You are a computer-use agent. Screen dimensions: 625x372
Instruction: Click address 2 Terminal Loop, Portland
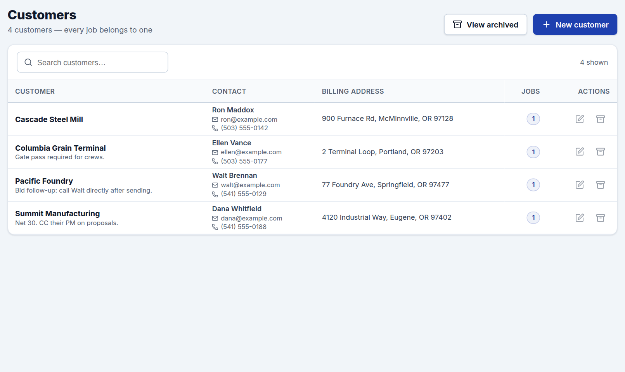[383, 152]
